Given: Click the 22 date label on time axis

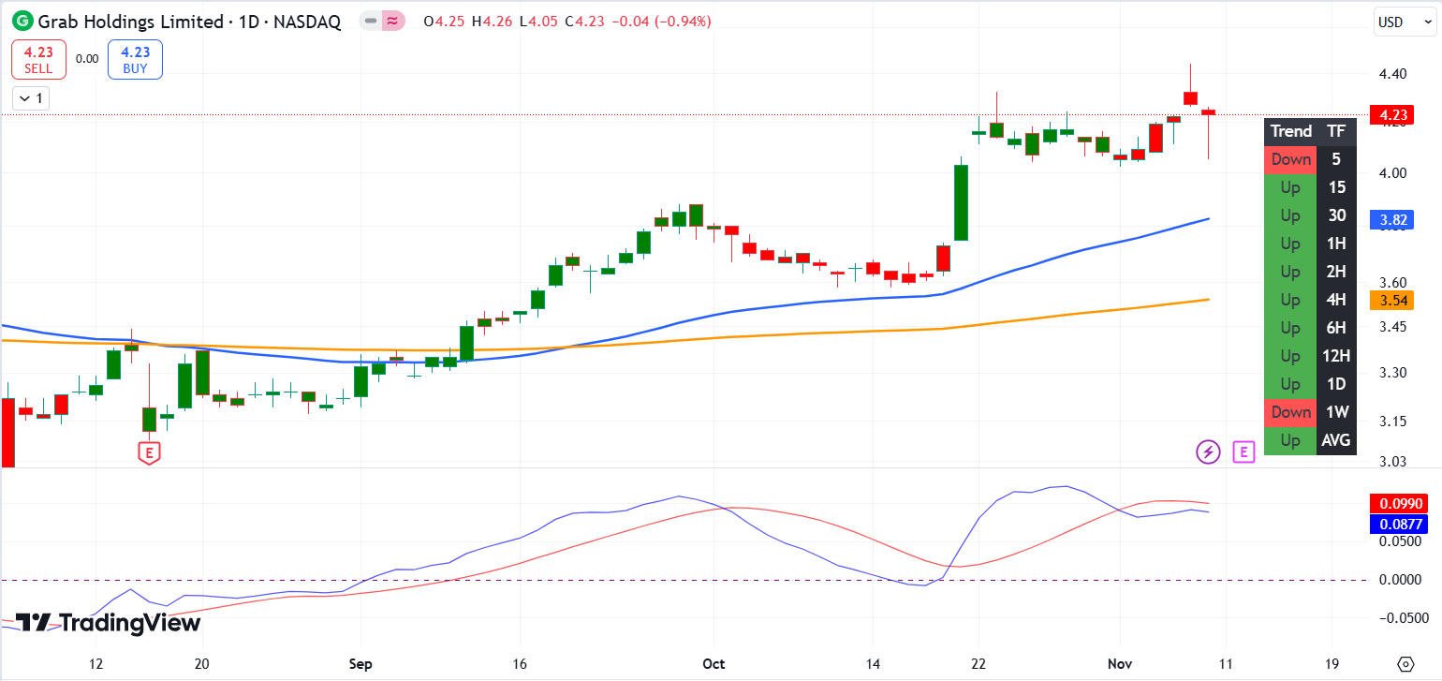Looking at the screenshot, I should (978, 664).
